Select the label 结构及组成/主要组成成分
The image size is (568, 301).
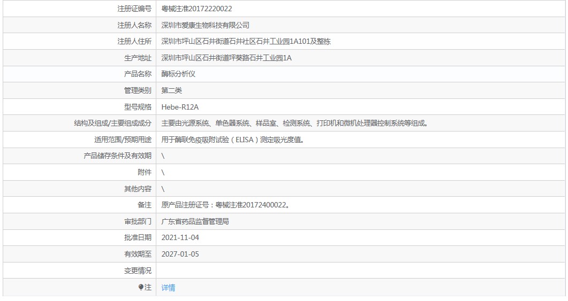[112, 124]
